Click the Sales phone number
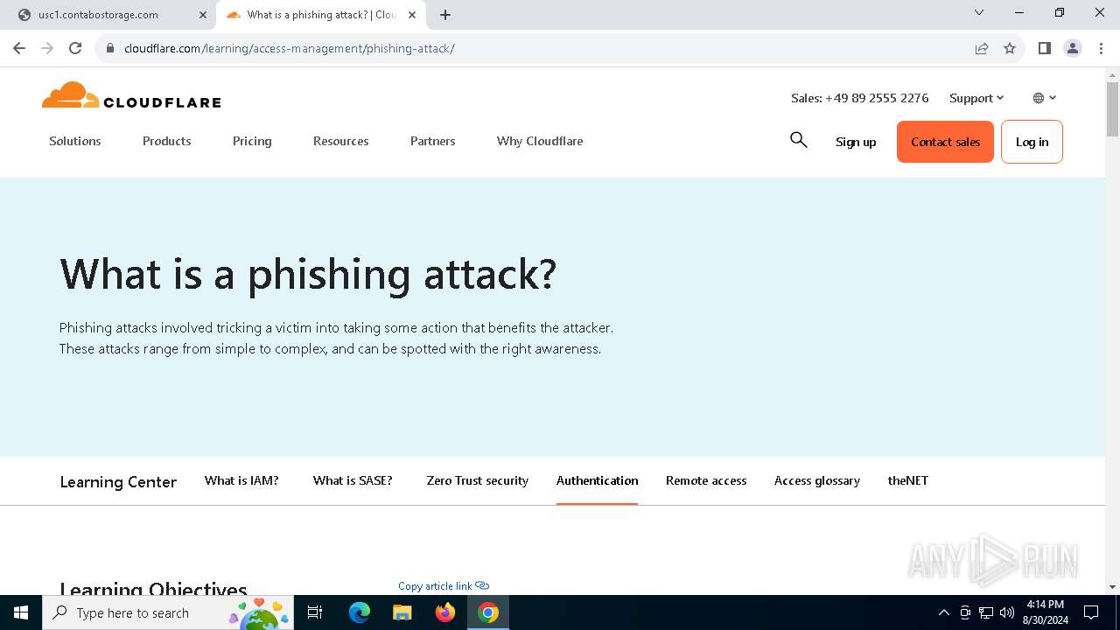 pos(860,98)
